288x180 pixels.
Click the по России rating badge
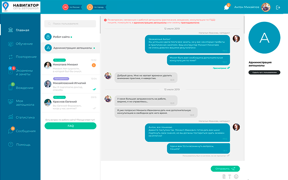(x=72, y=7)
